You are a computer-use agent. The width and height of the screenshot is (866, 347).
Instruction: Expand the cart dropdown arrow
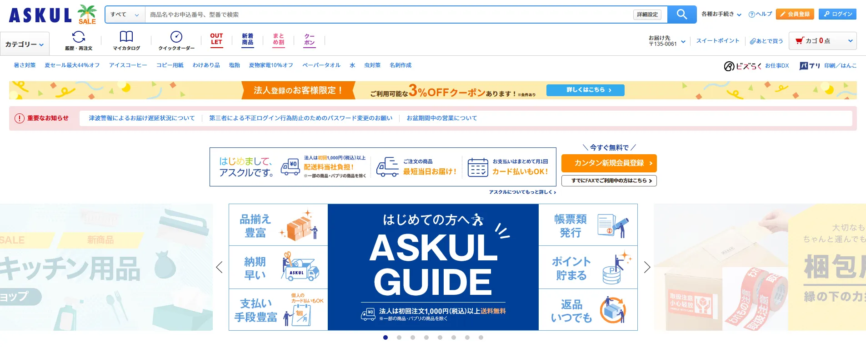pos(850,41)
